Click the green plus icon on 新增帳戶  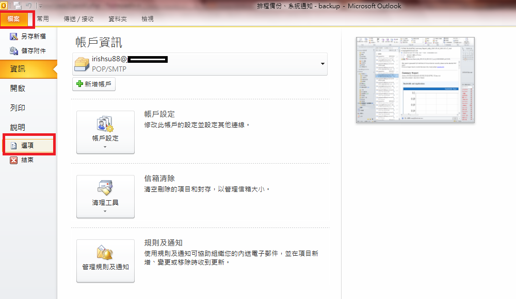pyautogui.click(x=79, y=84)
